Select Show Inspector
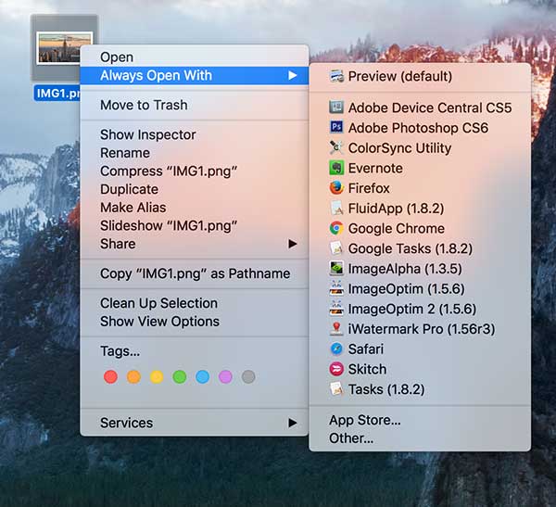 coord(195,134)
